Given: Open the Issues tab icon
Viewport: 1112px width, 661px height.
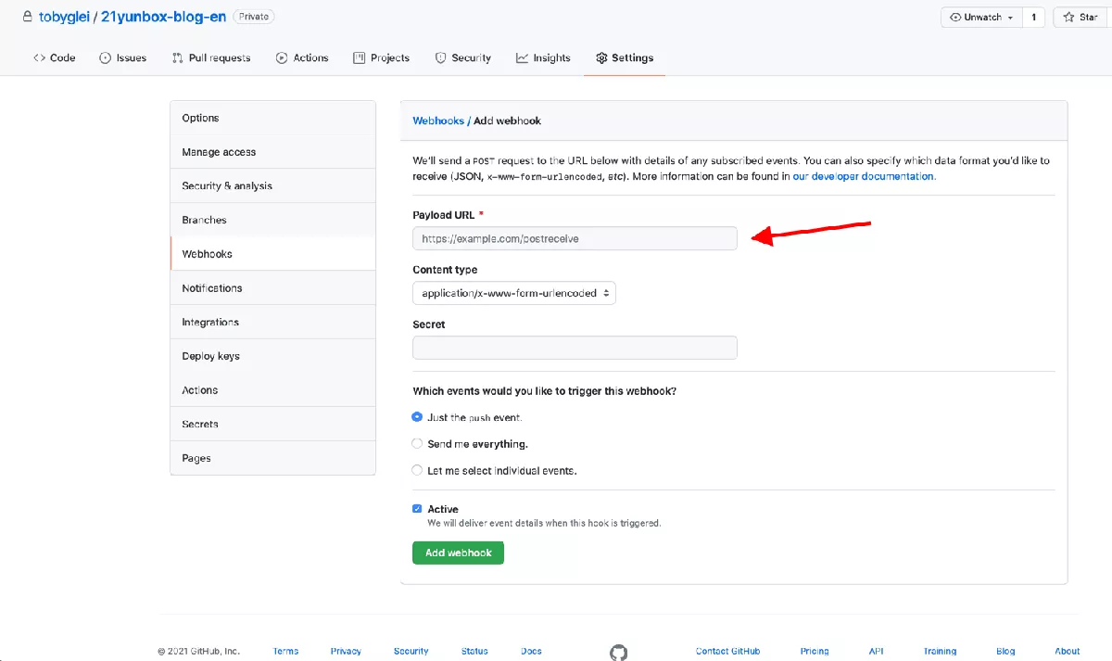Looking at the screenshot, I should 106,57.
